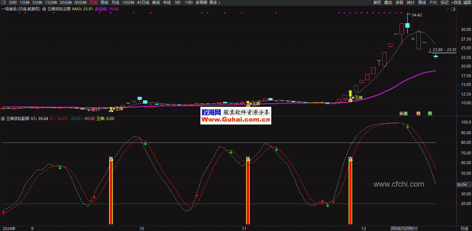Click the 2024/12/09 date marker
This screenshot has width=472, height=231.
click(404, 228)
